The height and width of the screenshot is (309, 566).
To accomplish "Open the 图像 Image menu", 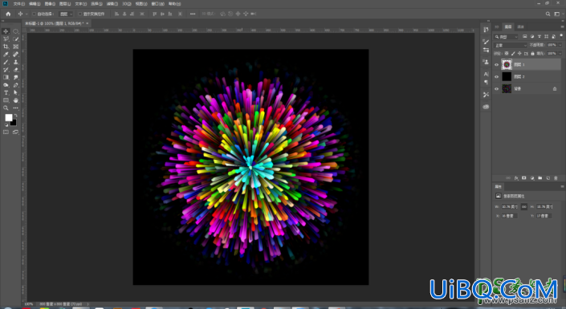I will tap(50, 4).
